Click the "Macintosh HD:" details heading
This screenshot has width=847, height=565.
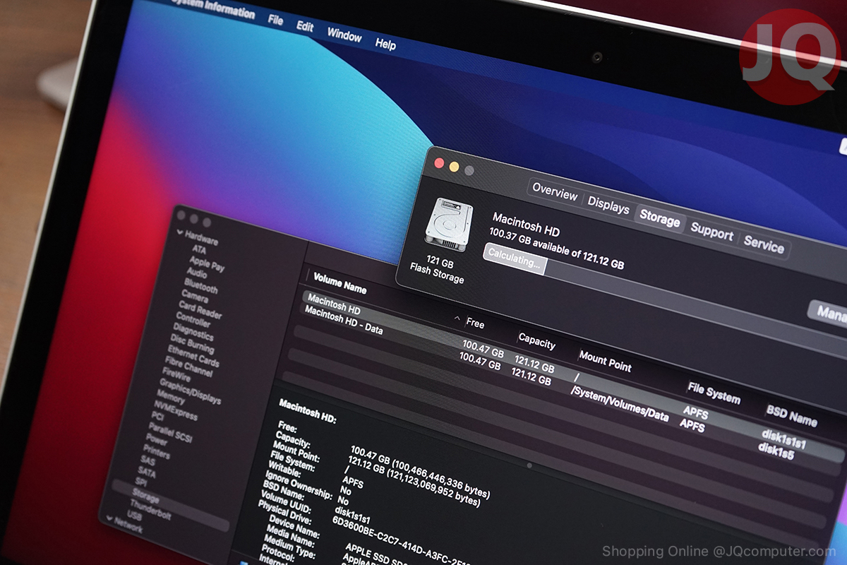[x=308, y=410]
